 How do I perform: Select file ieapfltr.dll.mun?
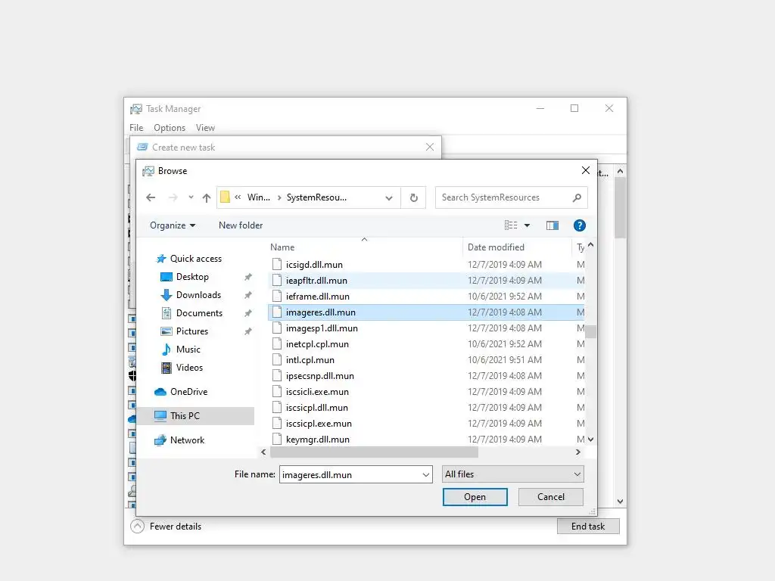point(427,281)
